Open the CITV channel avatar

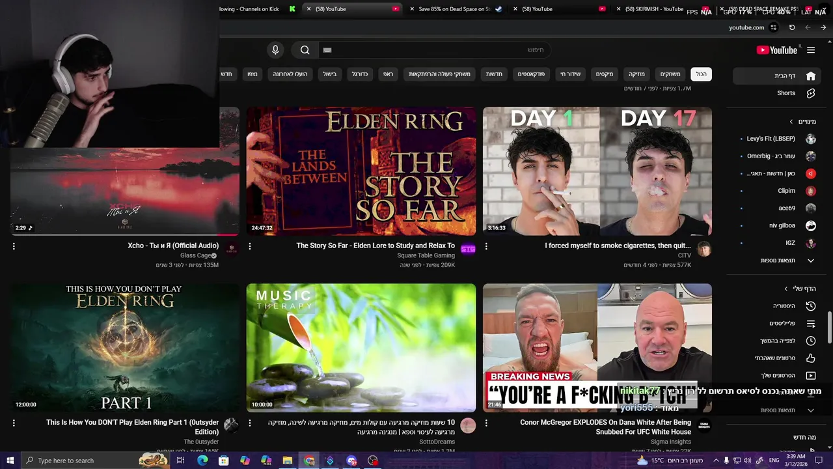(703, 249)
